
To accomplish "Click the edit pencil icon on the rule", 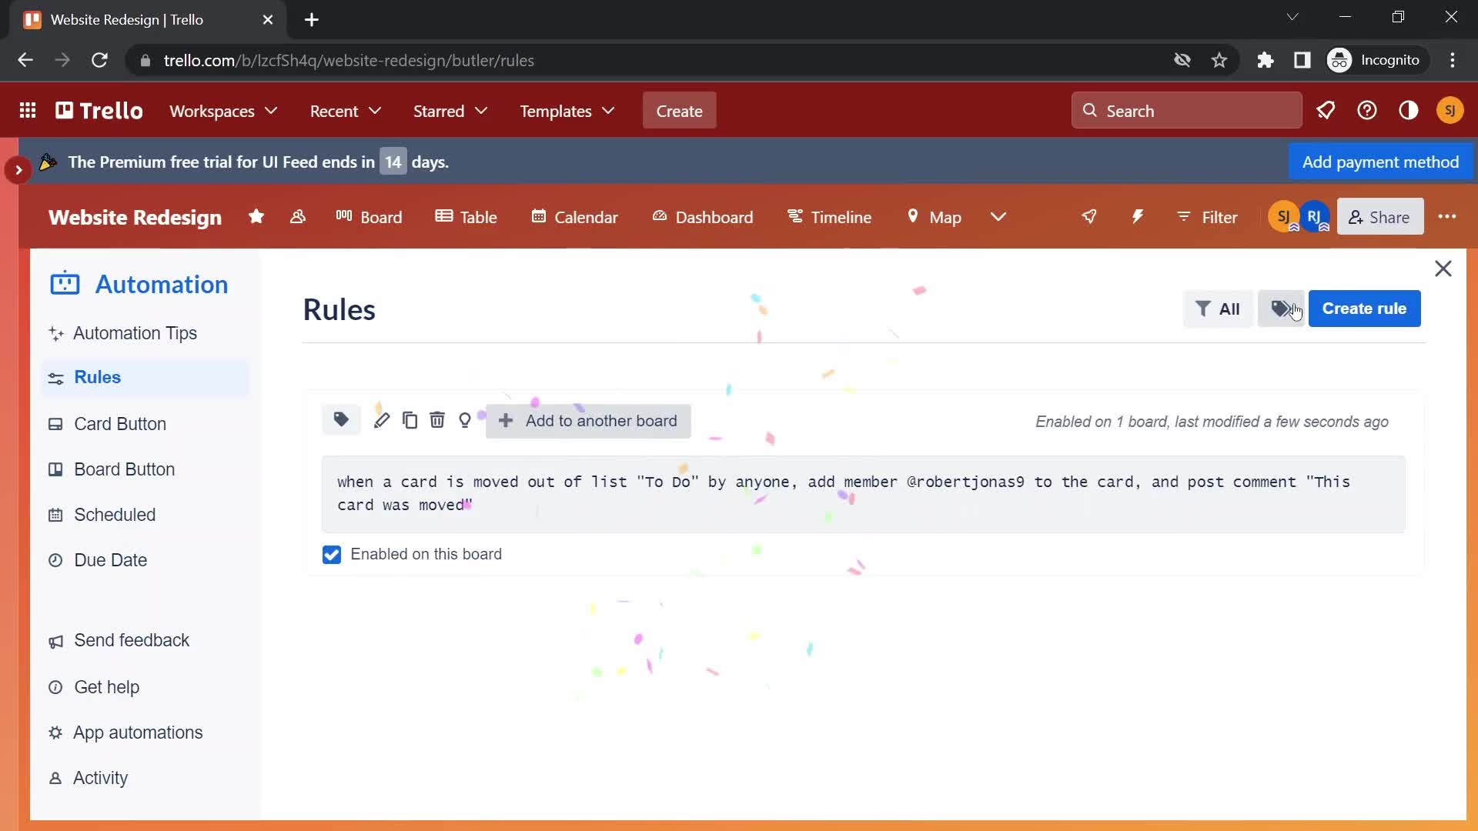I will tap(381, 419).
